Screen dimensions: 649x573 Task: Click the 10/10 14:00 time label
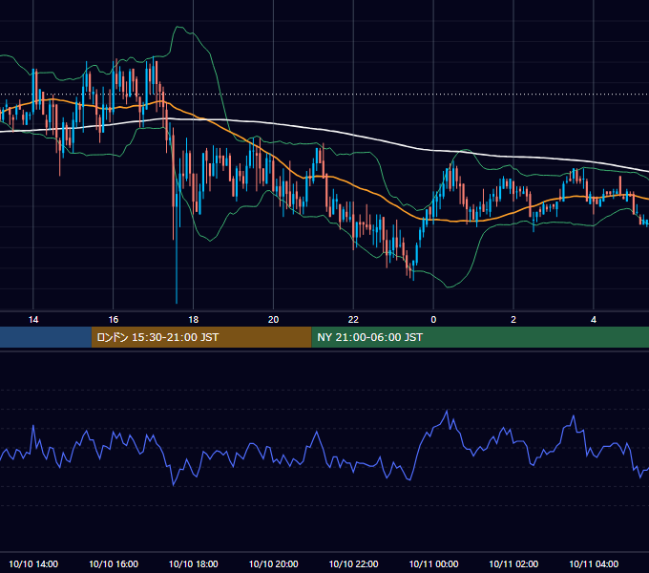coord(33,563)
